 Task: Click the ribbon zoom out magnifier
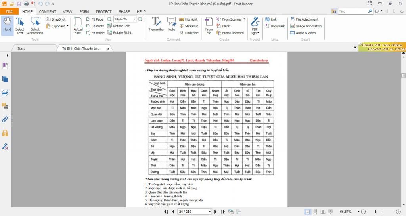tap(109, 19)
